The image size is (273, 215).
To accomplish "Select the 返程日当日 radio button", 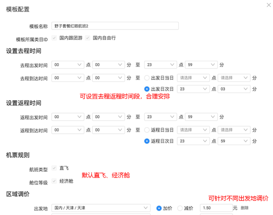I will point(147,130).
